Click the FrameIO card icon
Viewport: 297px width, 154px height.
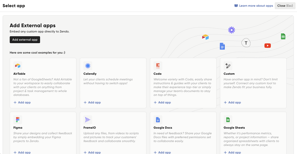88,120
